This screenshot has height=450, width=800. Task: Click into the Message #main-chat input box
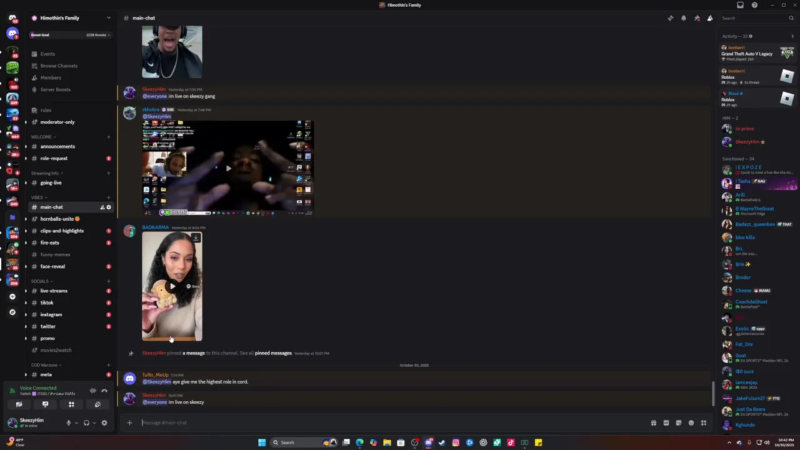point(394,423)
